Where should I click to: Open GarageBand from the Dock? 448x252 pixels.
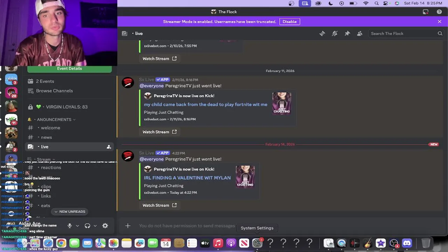tap(367, 243)
